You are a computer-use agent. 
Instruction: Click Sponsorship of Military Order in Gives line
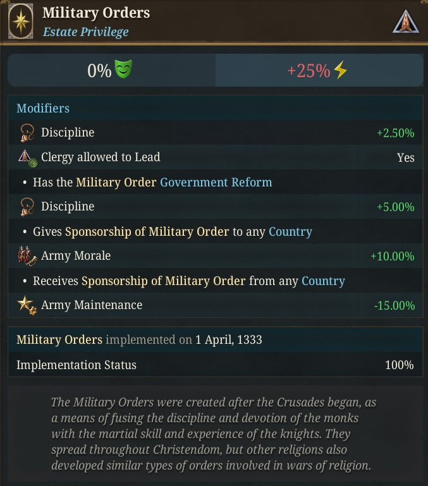pyautogui.click(x=147, y=231)
